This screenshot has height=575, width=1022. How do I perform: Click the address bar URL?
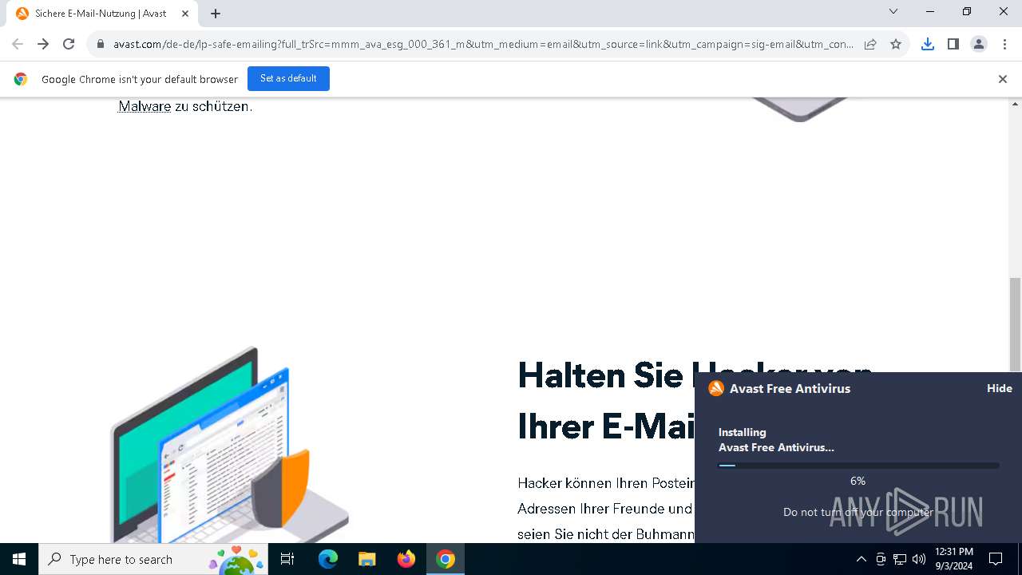tap(484, 44)
